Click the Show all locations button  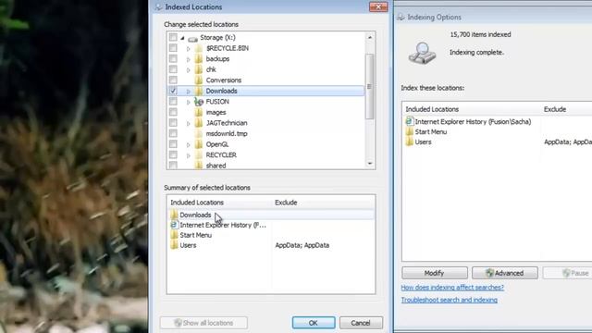coord(203,323)
